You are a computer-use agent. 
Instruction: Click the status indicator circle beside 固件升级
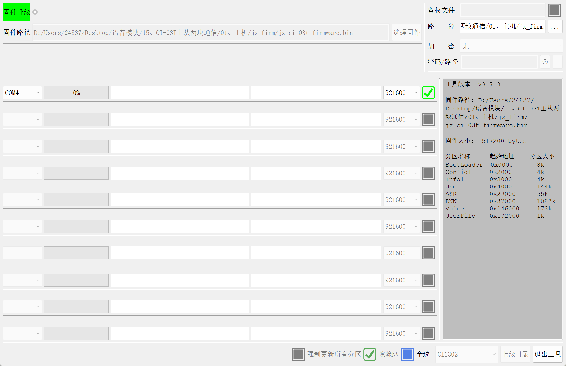click(x=35, y=12)
